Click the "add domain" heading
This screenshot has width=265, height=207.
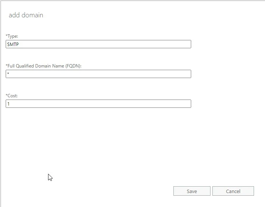(x=26, y=15)
